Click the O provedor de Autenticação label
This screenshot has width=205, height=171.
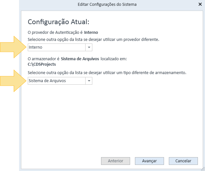tap(55, 32)
